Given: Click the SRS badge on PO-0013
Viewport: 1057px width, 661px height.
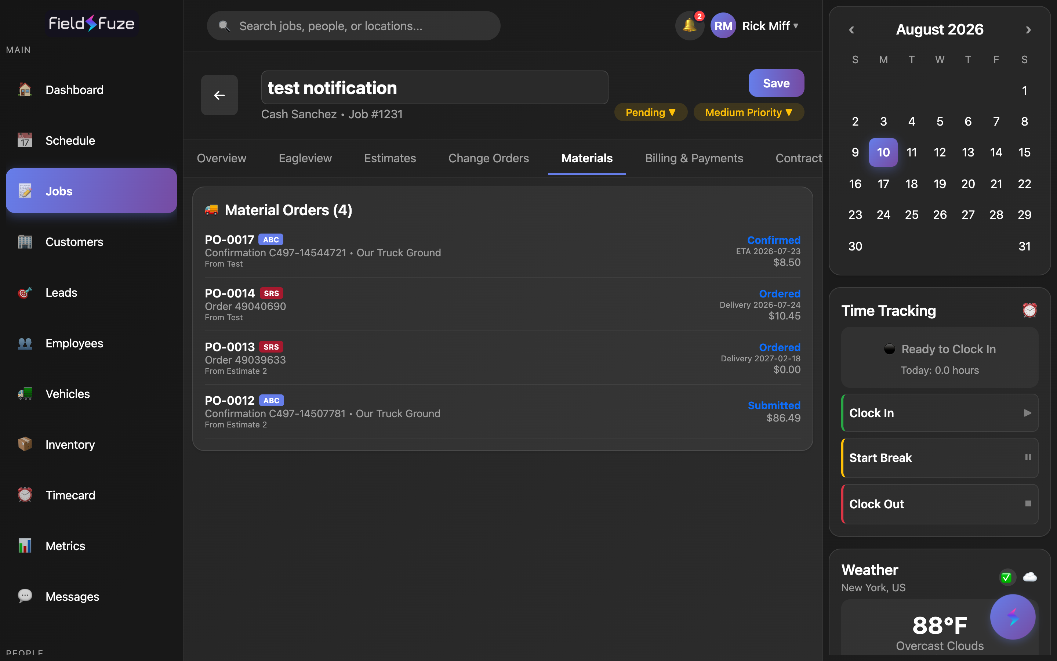Looking at the screenshot, I should [271, 347].
